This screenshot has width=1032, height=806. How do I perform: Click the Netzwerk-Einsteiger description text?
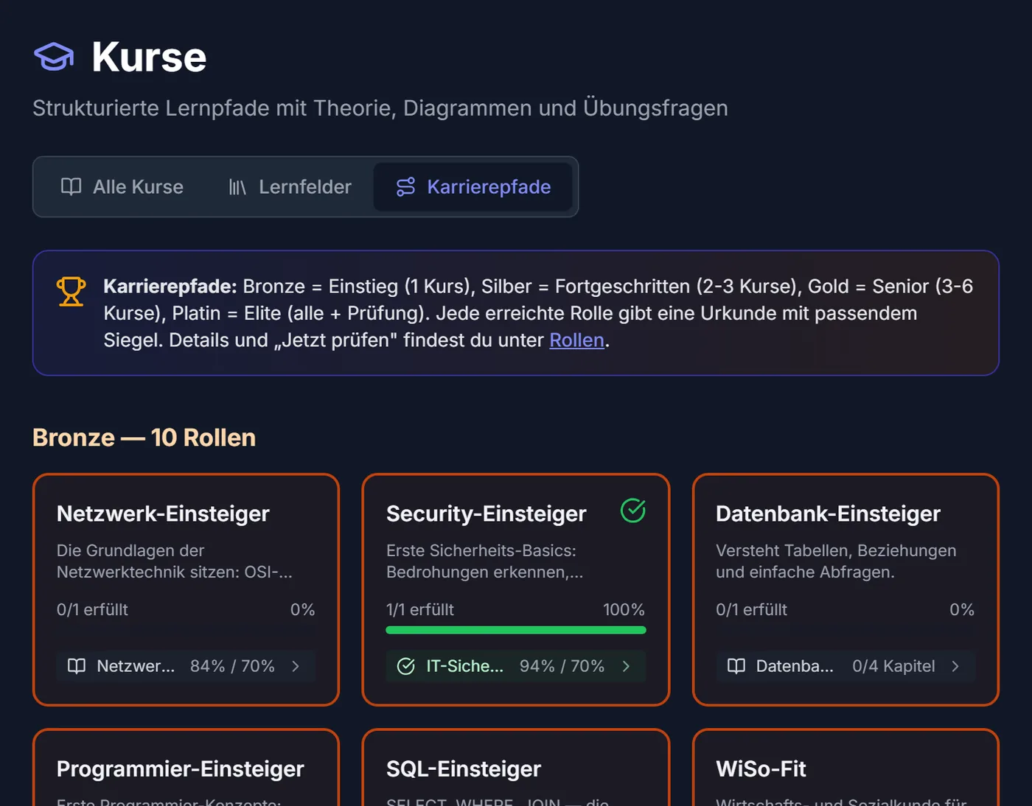175,561
